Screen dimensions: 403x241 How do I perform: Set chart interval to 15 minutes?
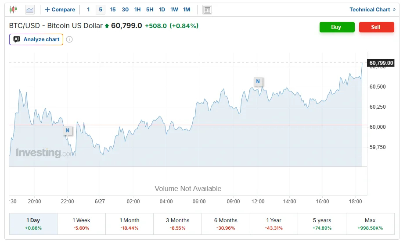point(113,10)
